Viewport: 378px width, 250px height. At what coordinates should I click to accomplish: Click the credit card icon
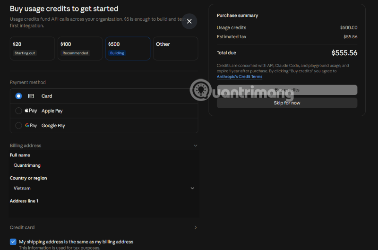click(x=31, y=96)
